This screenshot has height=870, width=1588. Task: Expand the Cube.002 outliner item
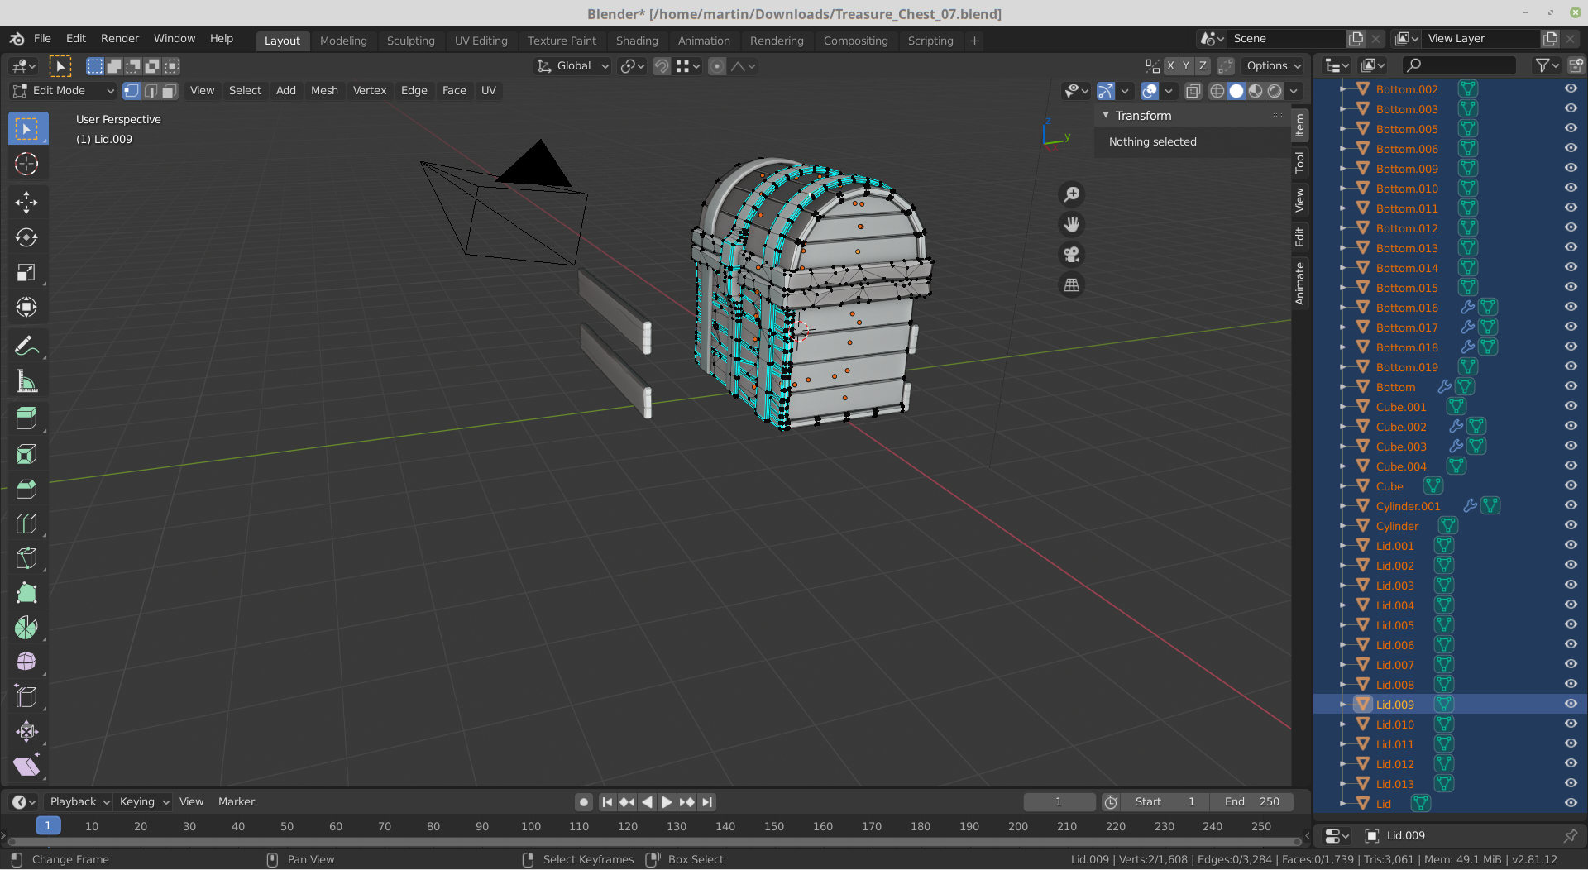pos(1342,427)
